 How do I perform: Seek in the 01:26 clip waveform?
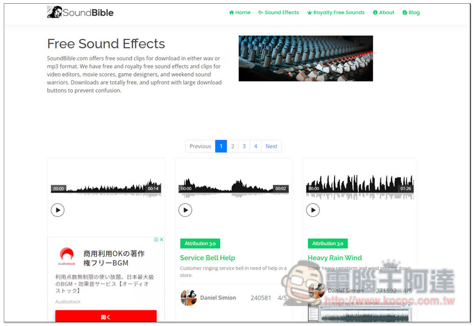(360, 187)
